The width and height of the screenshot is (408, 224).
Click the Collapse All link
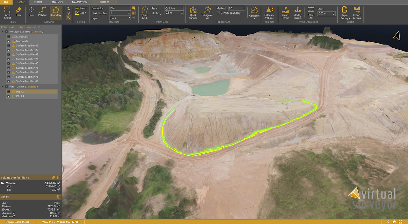(8, 27)
